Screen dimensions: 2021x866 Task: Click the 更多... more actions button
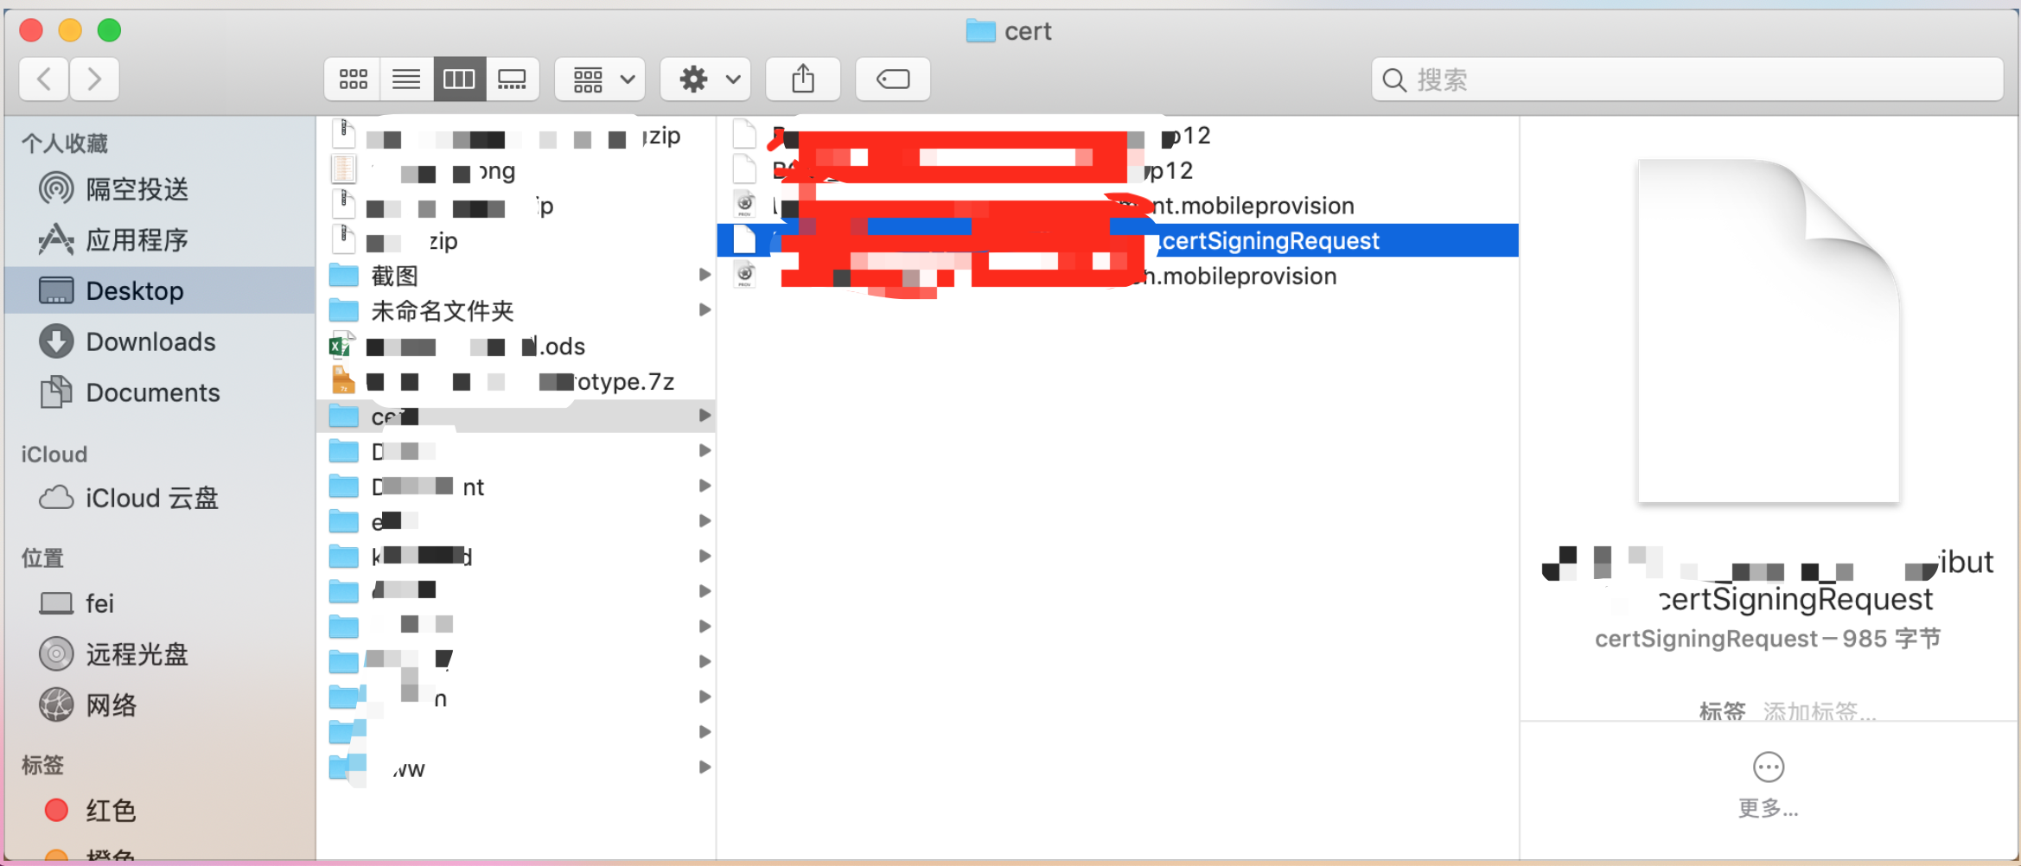click(x=1768, y=767)
